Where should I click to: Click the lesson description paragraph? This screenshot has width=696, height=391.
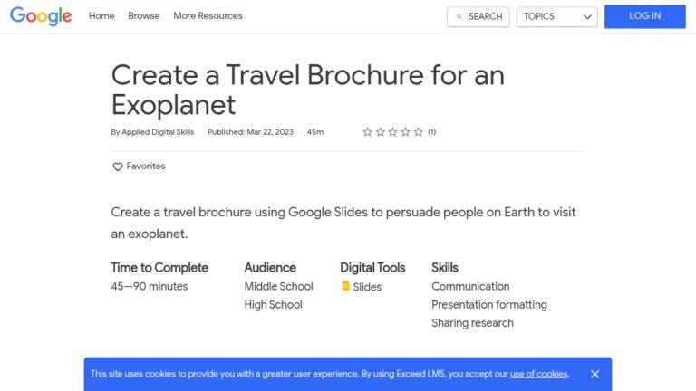(343, 223)
